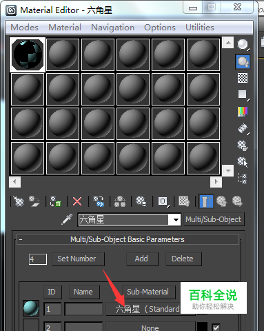Open the Material menu
Screen dimensions: 264x331
pos(65,28)
